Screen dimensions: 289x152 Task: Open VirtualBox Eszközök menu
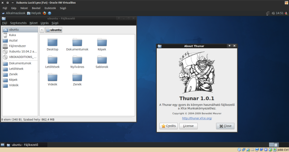pos(50,8)
